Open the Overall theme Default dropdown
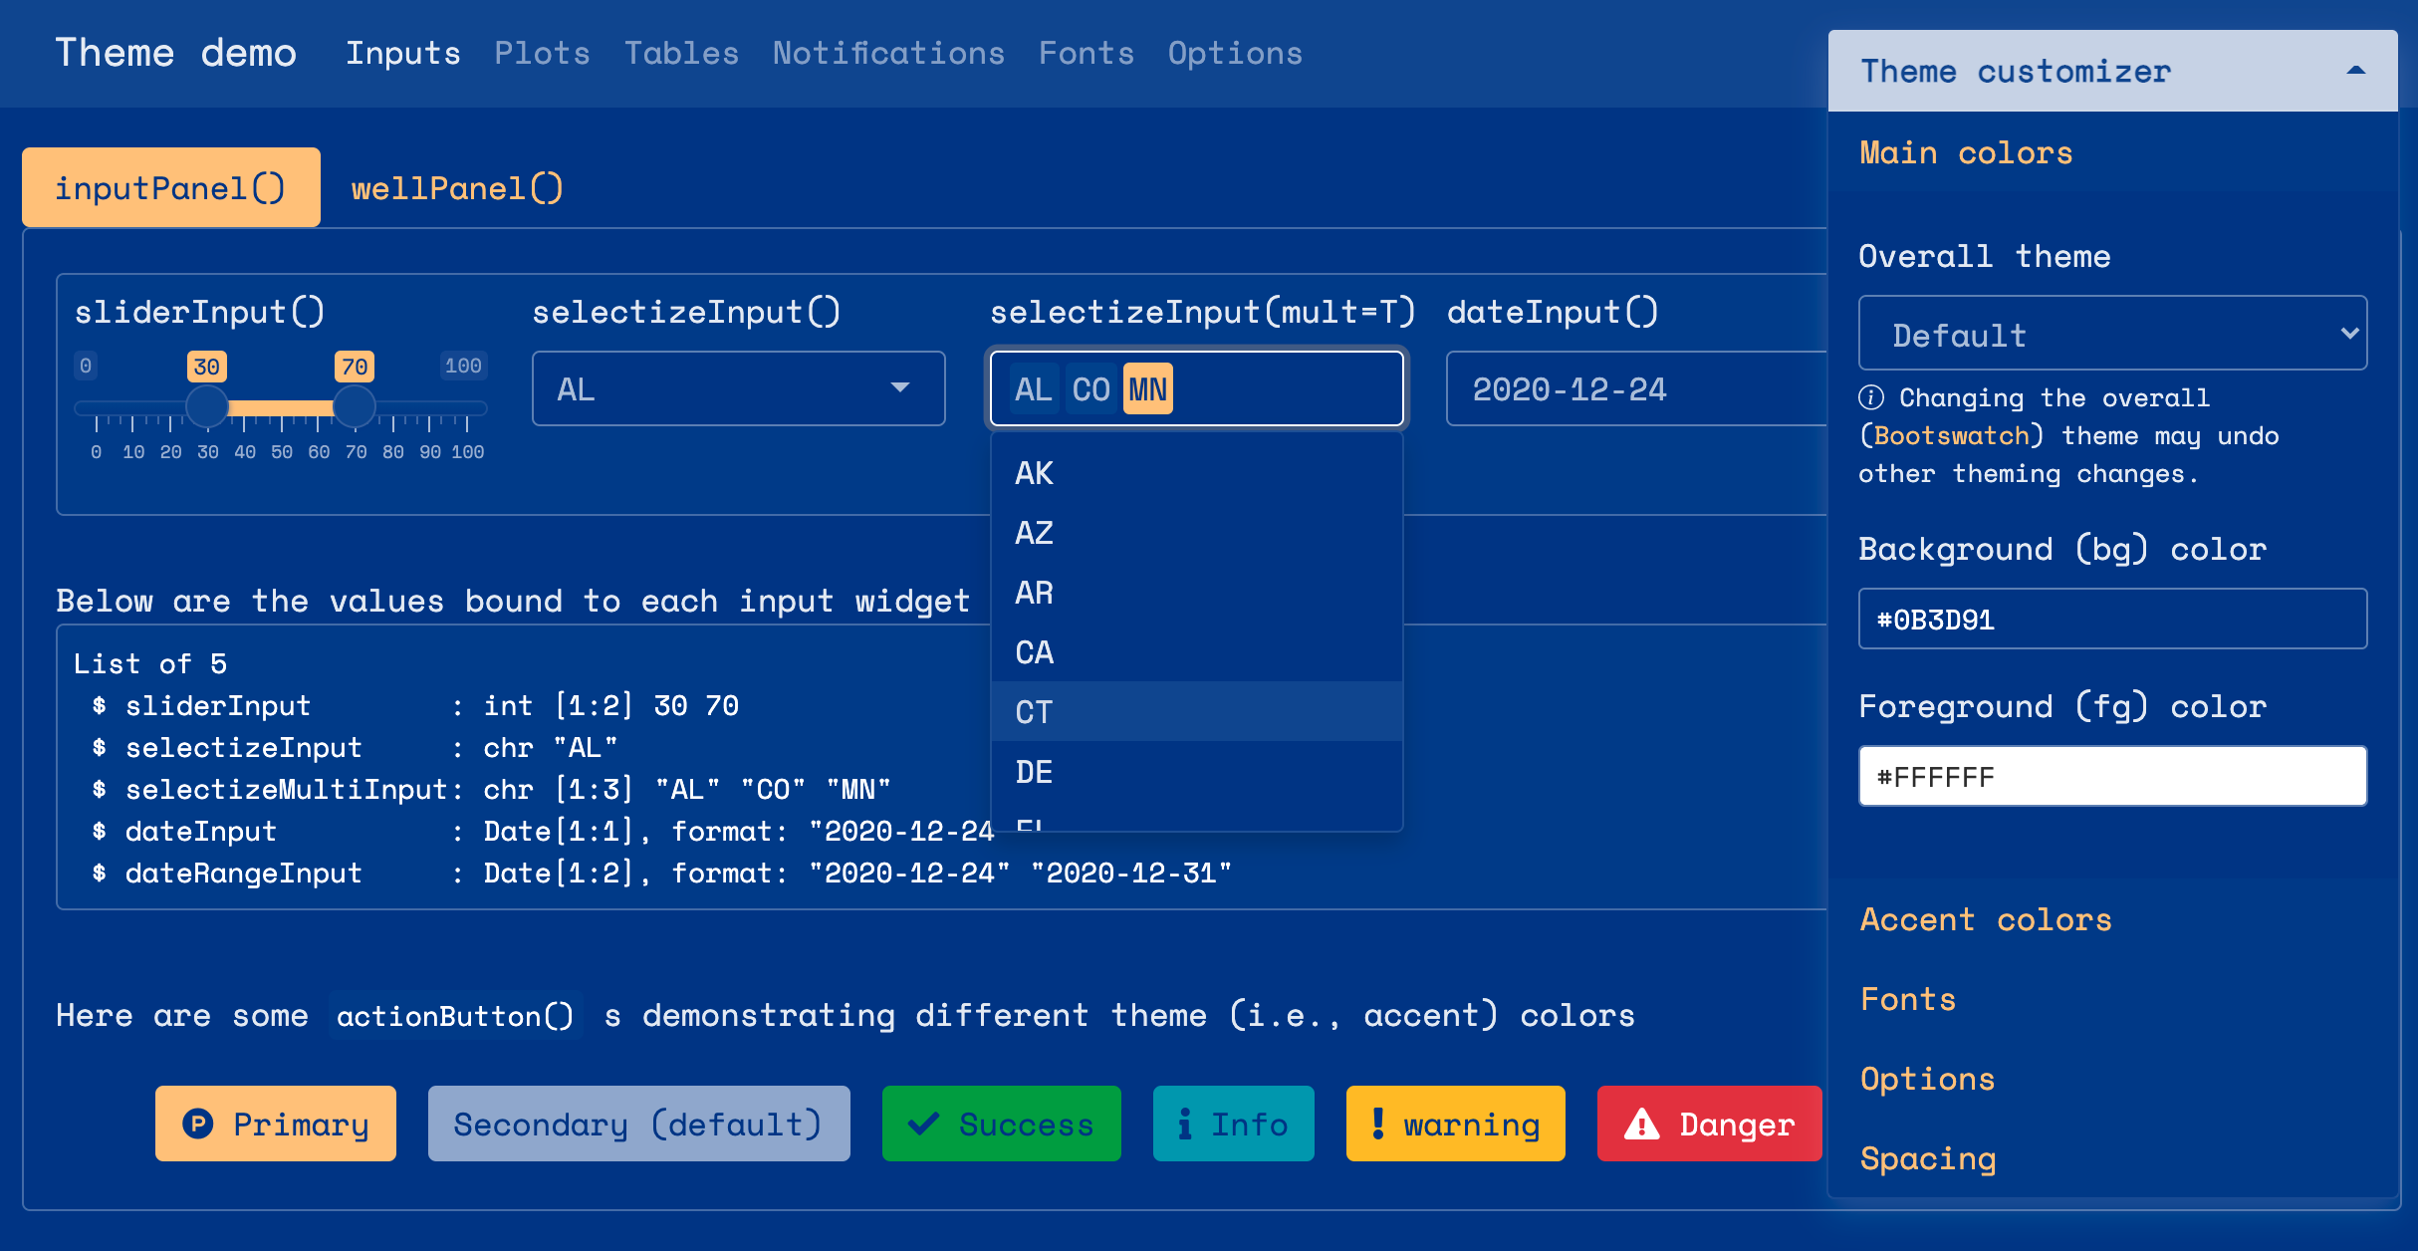 click(x=2111, y=334)
